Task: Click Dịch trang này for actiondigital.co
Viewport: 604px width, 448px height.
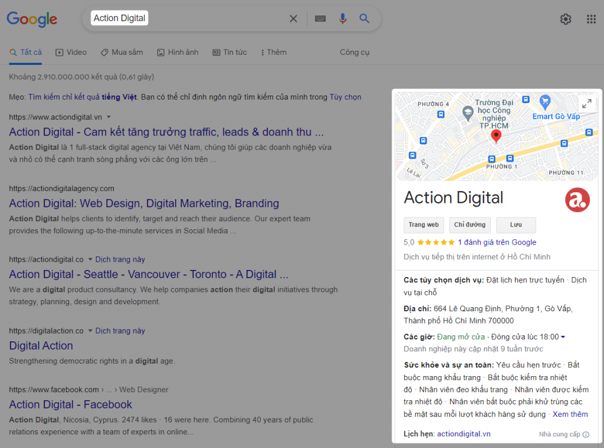Action: (x=120, y=259)
